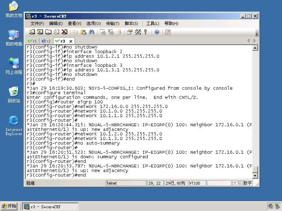Click the Disconnect icon with red X
282x211 pixels.
(65, 32)
